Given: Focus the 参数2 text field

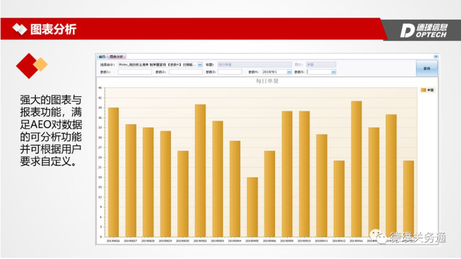Looking at the screenshot, I should click(185, 72).
